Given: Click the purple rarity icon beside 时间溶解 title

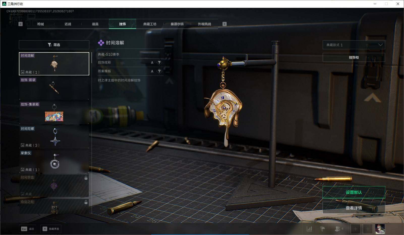Looking at the screenshot, I should point(101,43).
